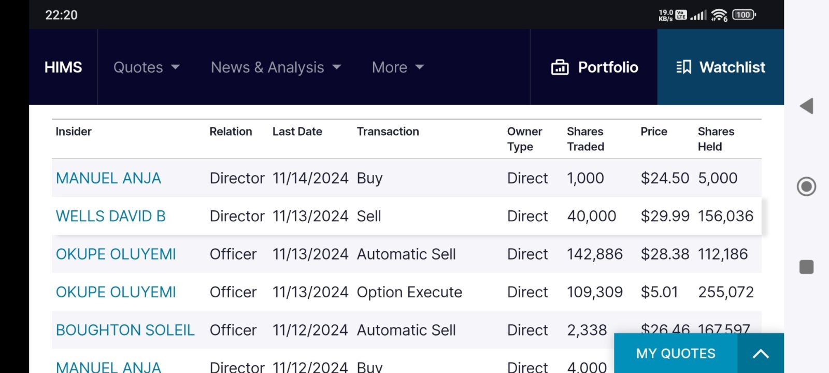Open BOUGHTON SOLEIL insider link
The image size is (829, 373).
125,330
